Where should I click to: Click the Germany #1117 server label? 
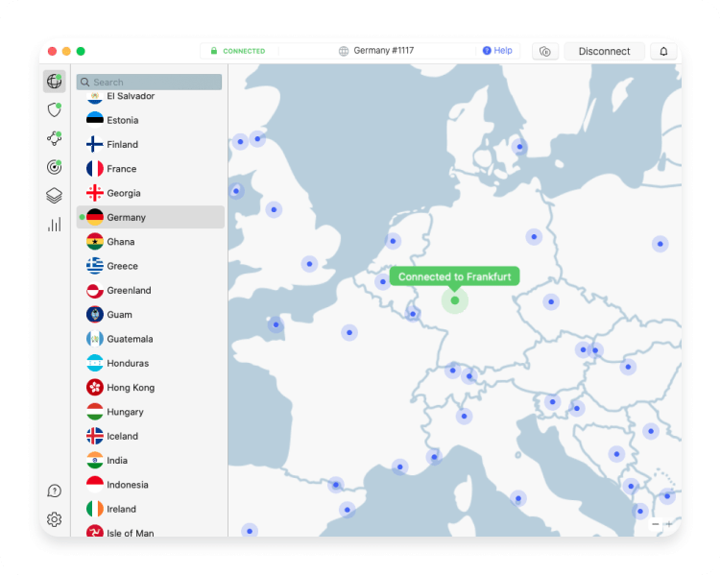(383, 51)
